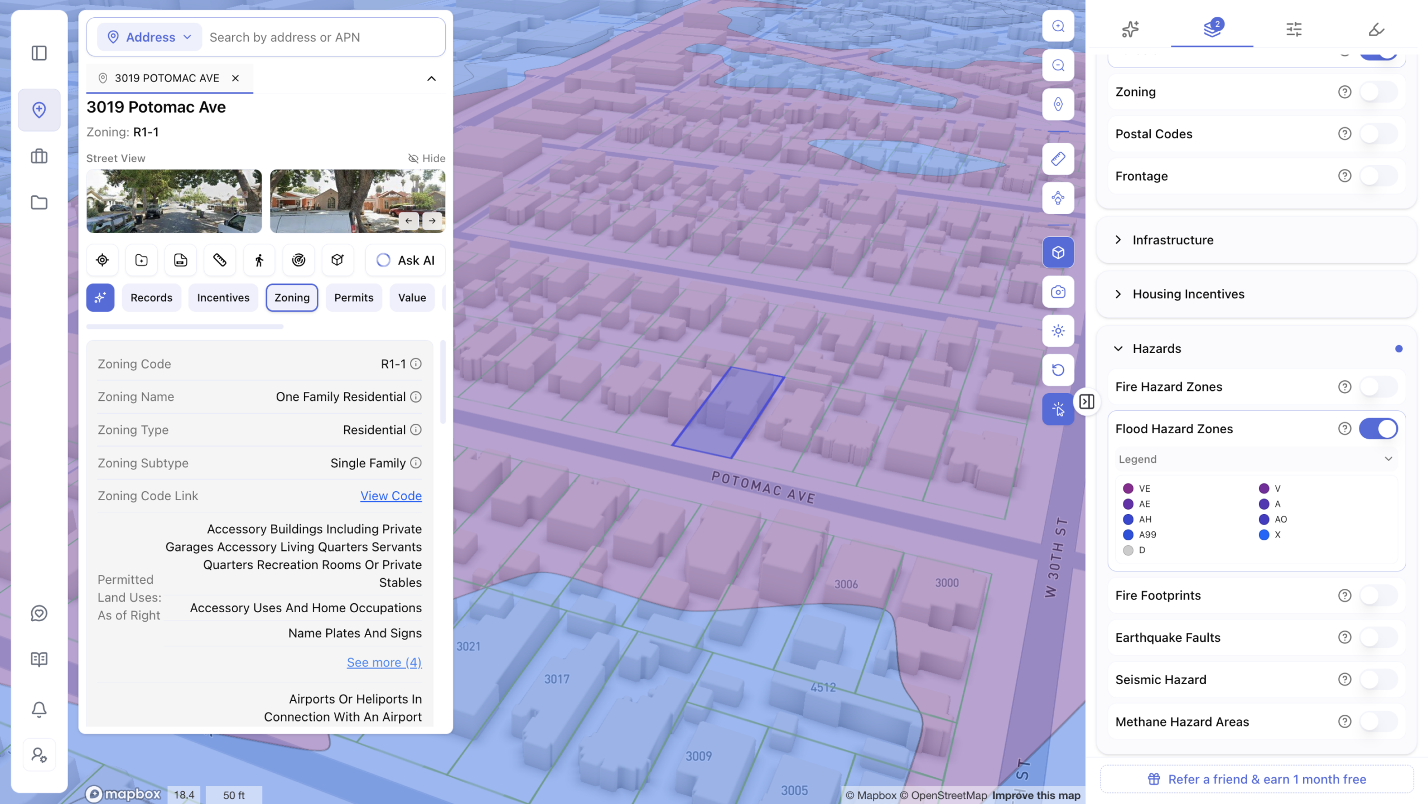Image resolution: width=1428 pixels, height=804 pixels.
Task: Click the Ask AI button
Action: pos(406,260)
